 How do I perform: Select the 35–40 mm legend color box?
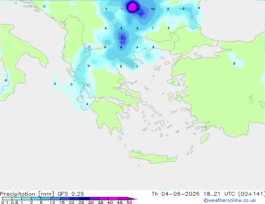(103, 199)
